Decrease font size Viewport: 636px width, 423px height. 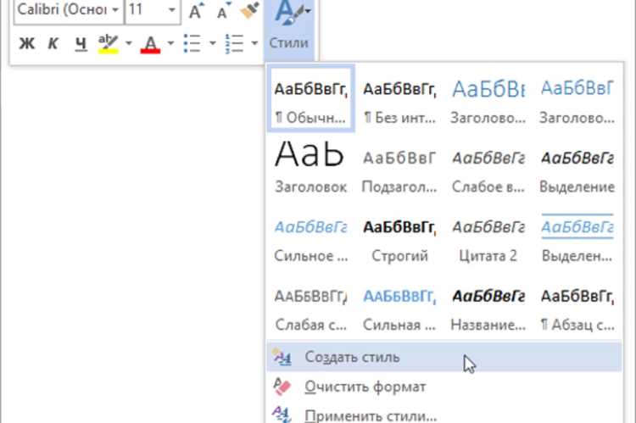click(x=224, y=11)
